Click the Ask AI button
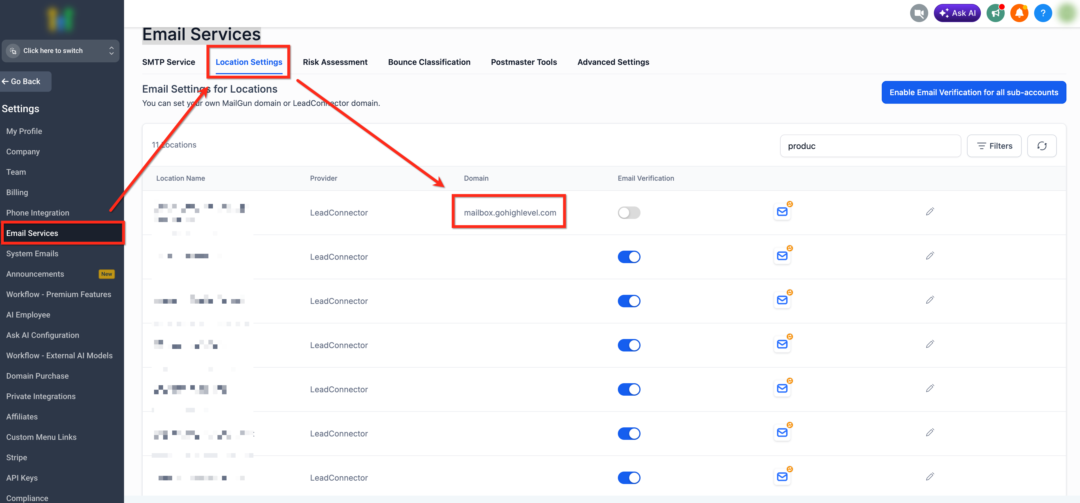 pos(957,13)
